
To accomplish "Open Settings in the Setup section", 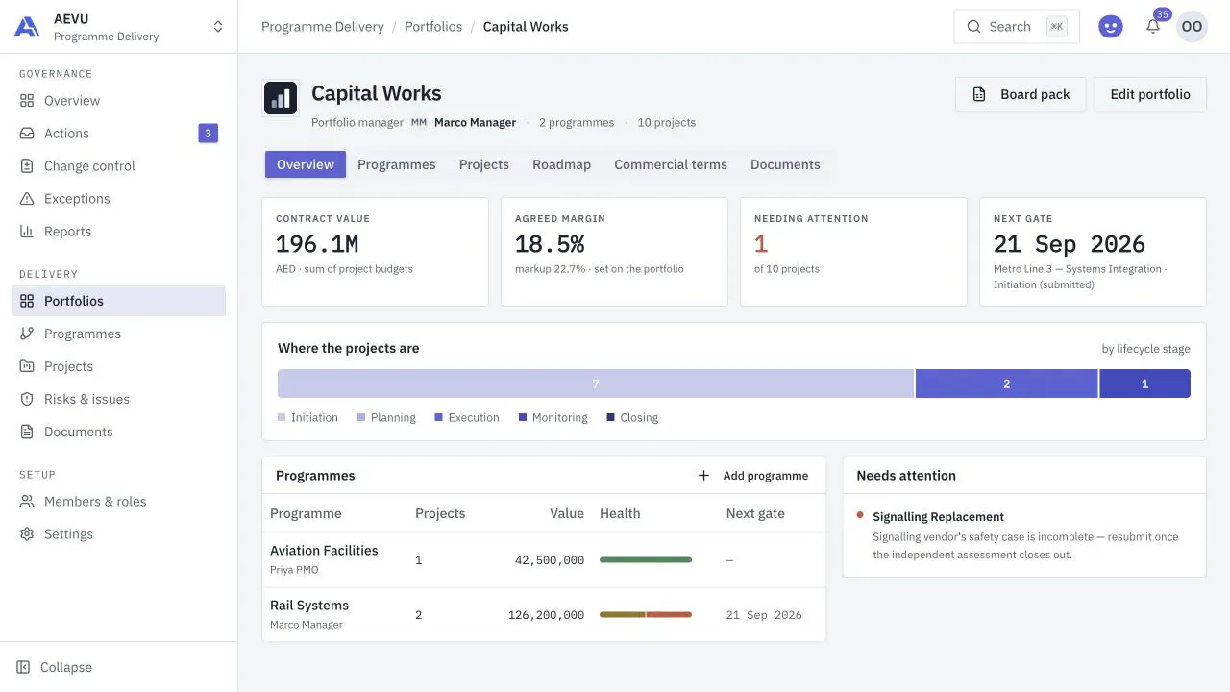I will click(x=119, y=534).
